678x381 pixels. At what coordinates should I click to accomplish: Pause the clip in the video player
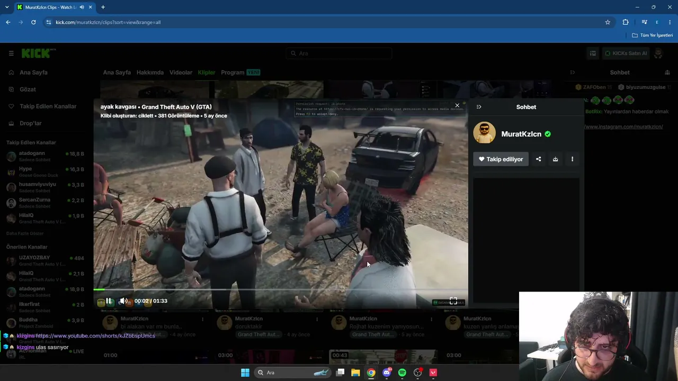109,301
